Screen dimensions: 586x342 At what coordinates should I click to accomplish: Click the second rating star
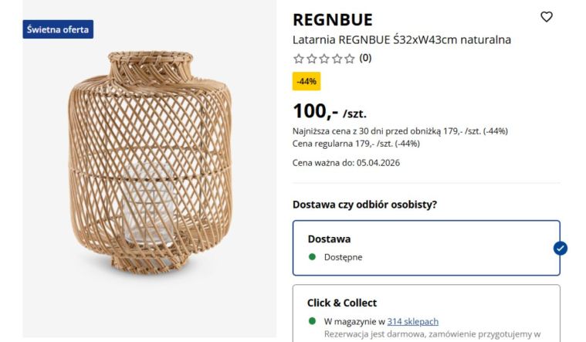(x=311, y=59)
